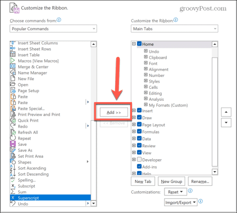Expand the Clipboard group
237x213 pixels.
[x=146, y=57]
